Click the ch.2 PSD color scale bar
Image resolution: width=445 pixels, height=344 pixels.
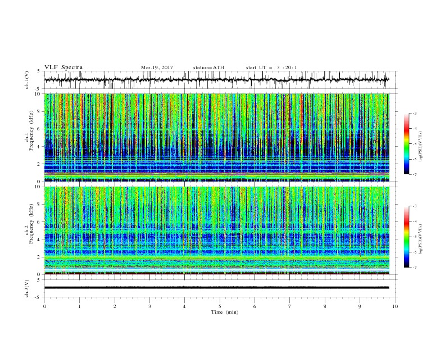click(406, 237)
